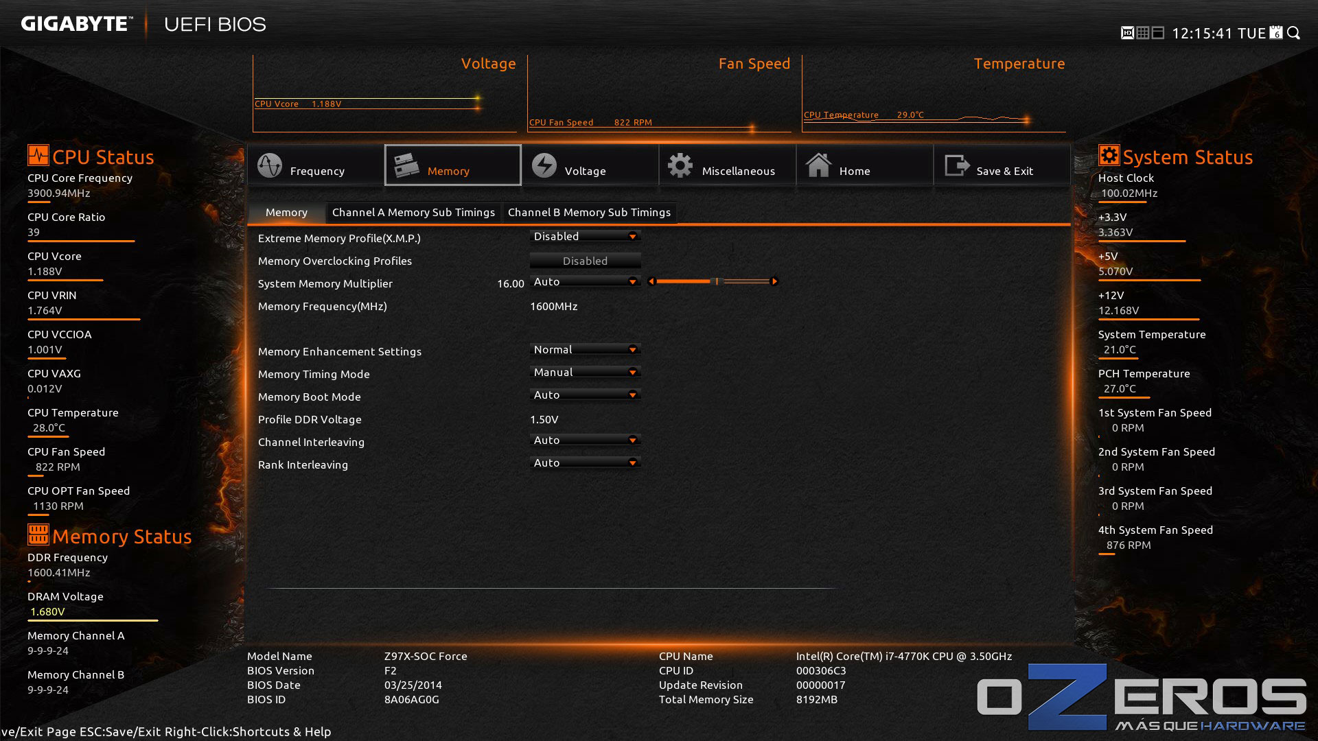Click Memory Channel A 9-9-9-24 timings
This screenshot has height=741, width=1318.
pos(48,651)
